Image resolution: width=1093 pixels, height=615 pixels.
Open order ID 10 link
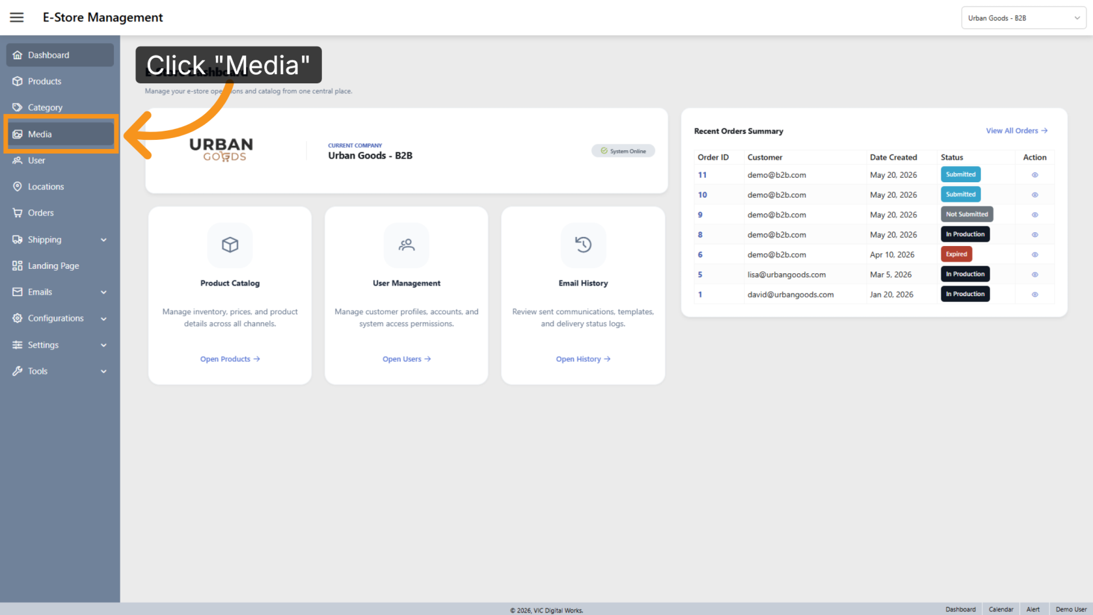tap(702, 195)
